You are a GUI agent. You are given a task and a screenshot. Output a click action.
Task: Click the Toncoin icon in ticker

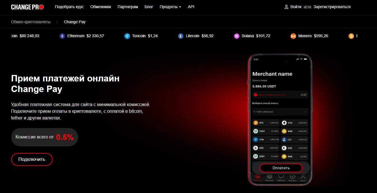[x=127, y=36]
